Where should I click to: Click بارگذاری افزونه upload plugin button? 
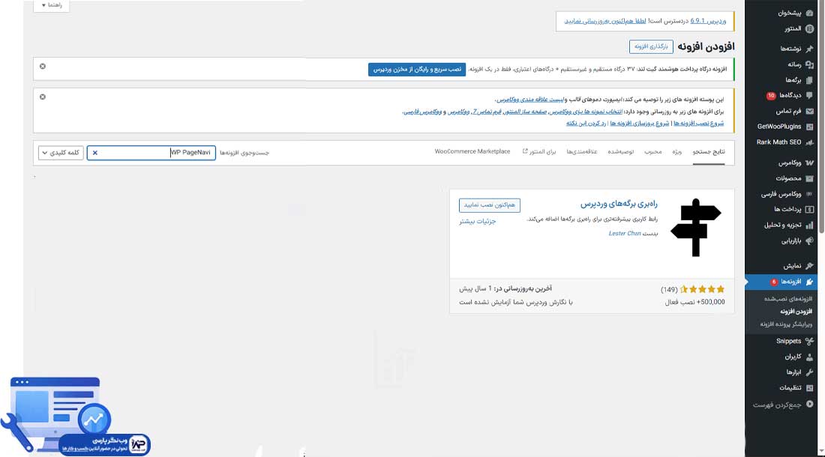651,46
